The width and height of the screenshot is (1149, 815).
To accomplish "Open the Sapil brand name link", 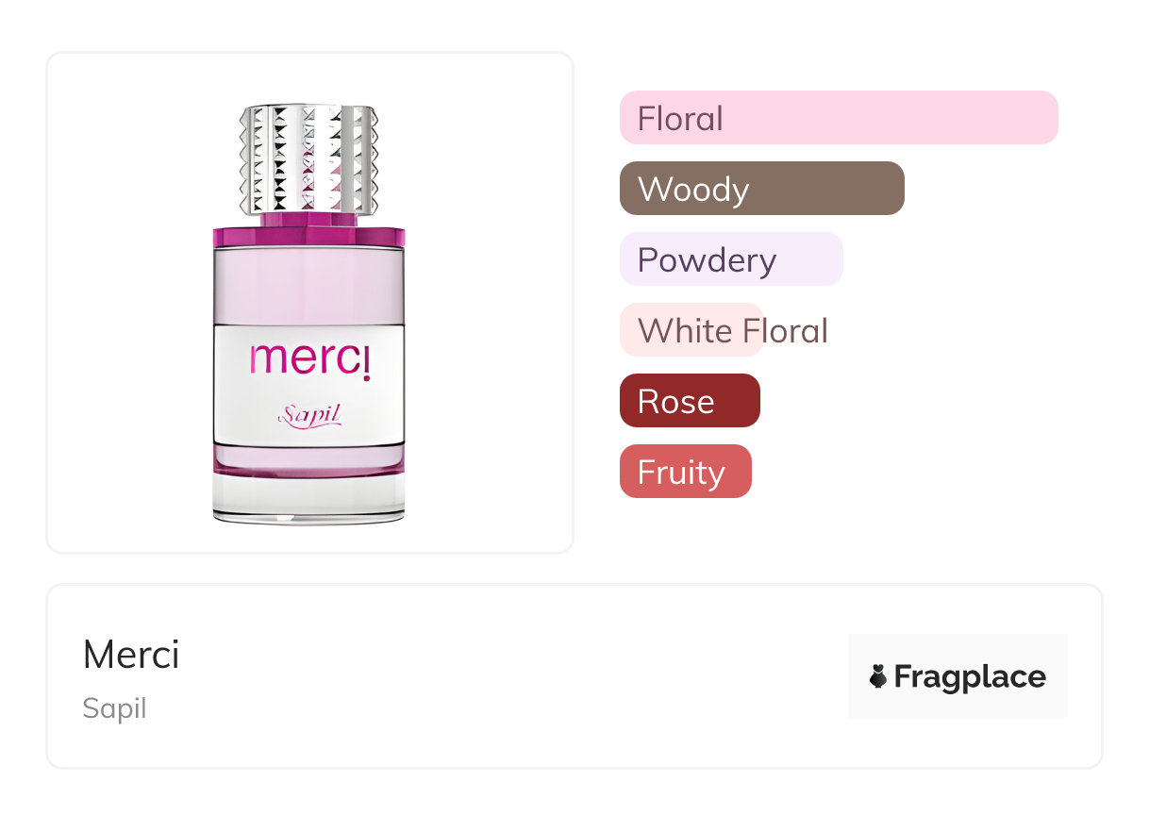I will [x=114, y=708].
